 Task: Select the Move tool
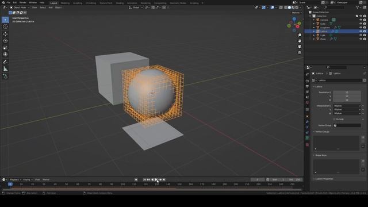tap(5, 34)
